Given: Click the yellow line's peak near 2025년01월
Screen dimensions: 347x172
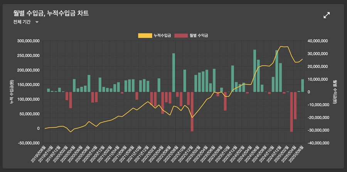Looking at the screenshot, I should coord(281,46).
